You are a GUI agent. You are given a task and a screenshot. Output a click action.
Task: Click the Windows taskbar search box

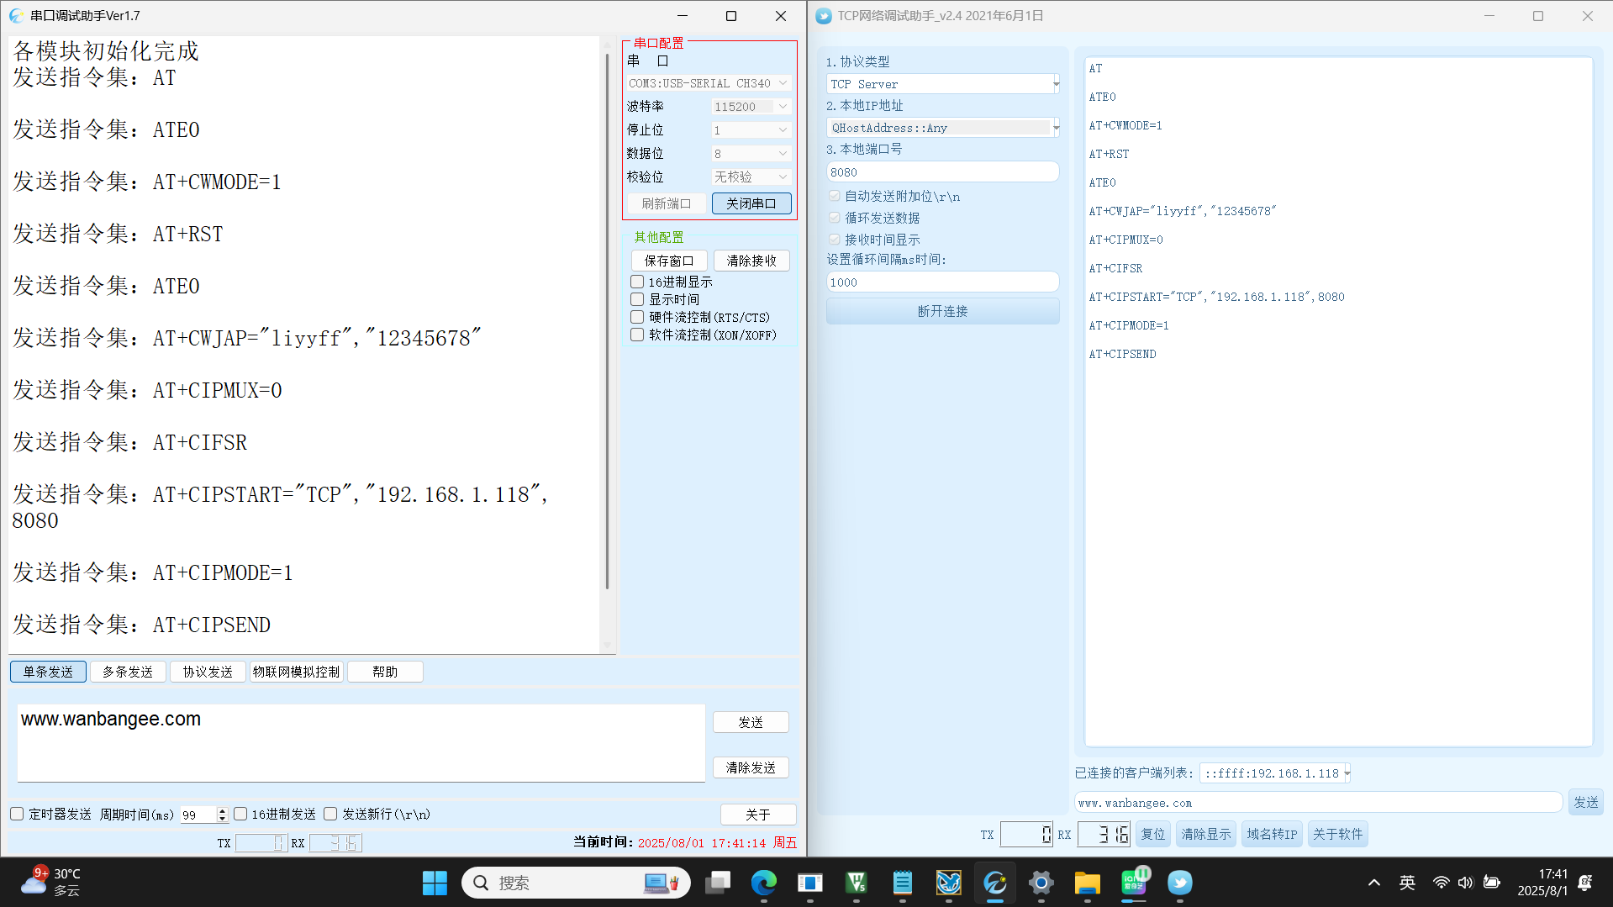click(576, 883)
